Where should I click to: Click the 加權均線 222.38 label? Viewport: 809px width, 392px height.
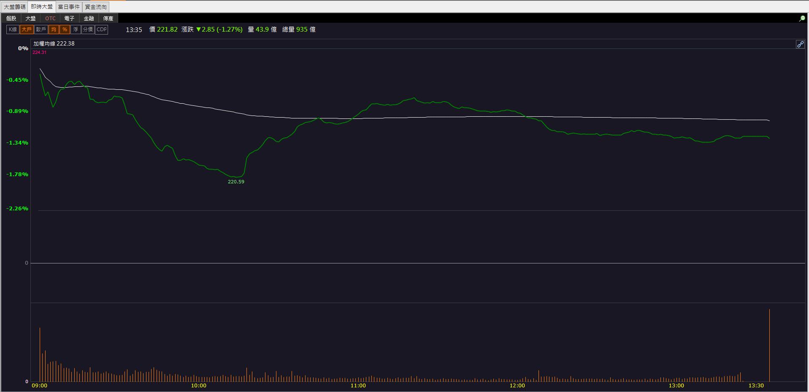click(x=54, y=43)
